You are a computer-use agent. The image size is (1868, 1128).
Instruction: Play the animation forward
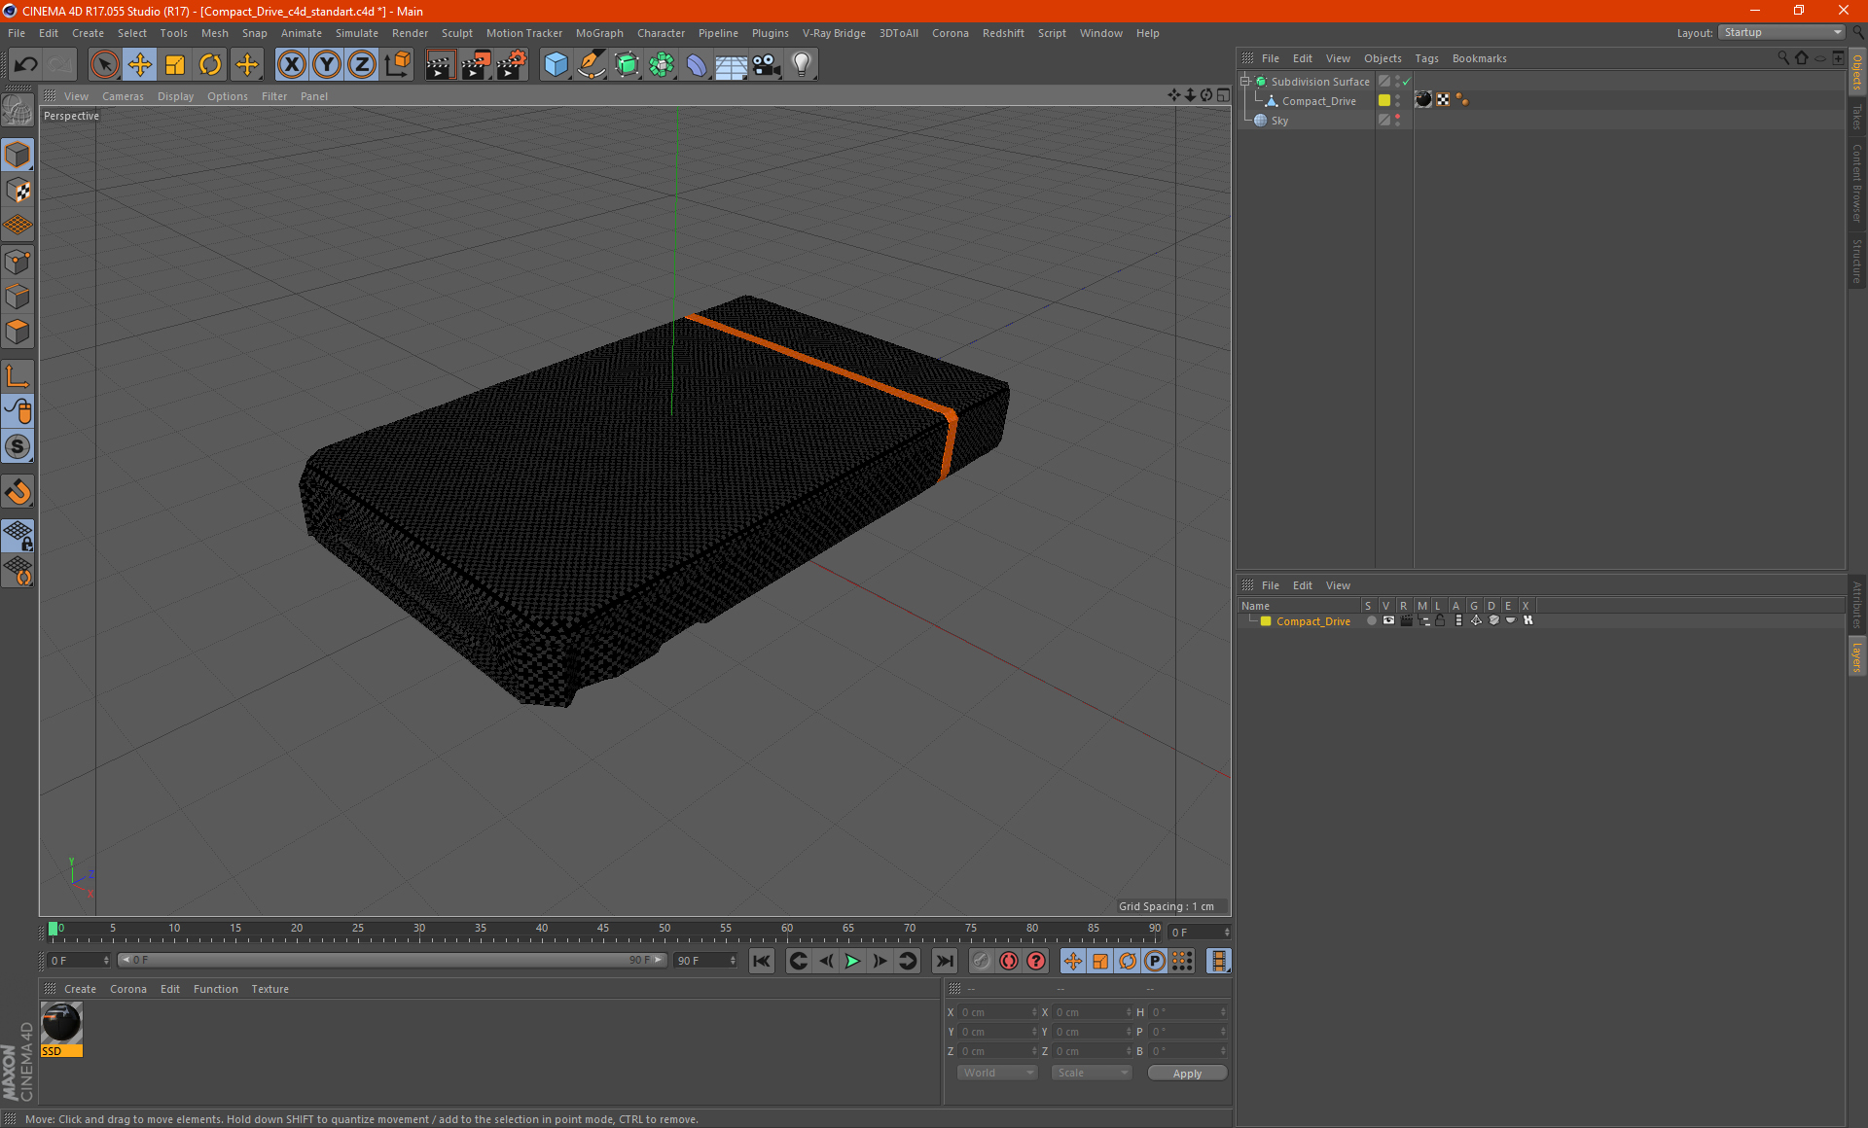852,961
